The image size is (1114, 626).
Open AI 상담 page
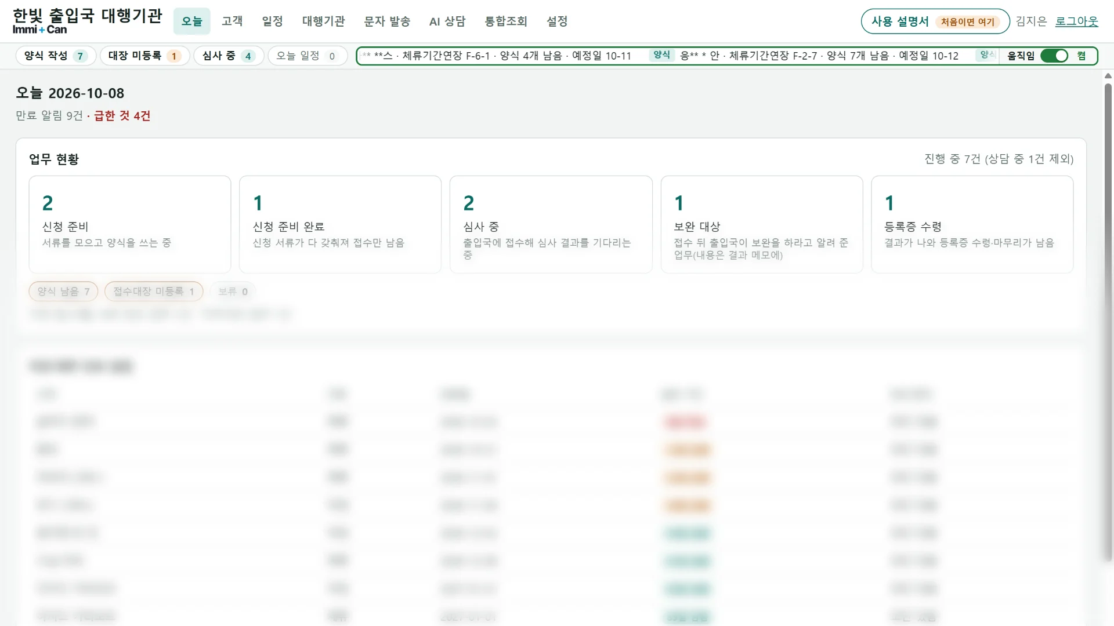pyautogui.click(x=447, y=21)
